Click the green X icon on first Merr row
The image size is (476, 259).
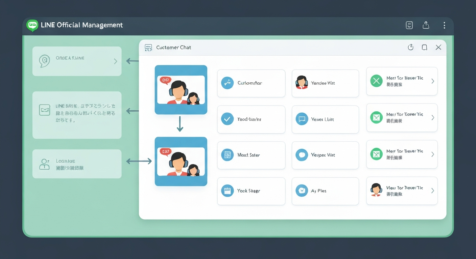tap(376, 81)
